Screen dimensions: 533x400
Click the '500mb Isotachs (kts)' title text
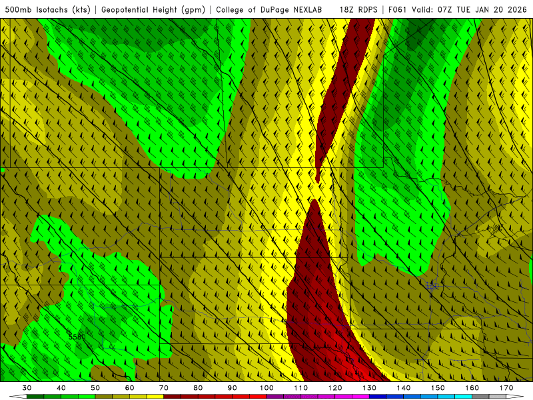click(47, 9)
